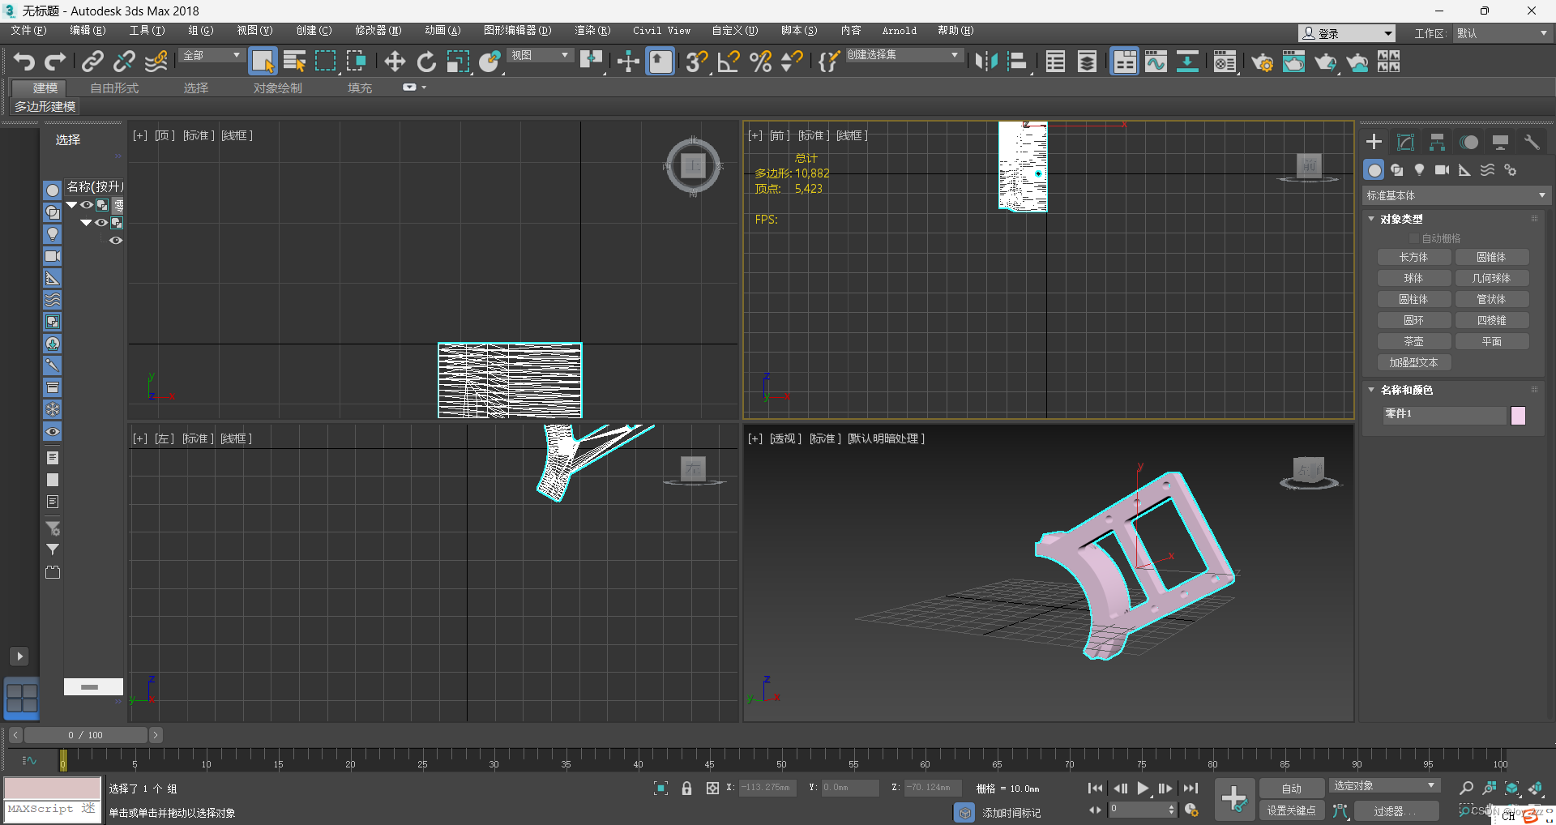Open the object color swatch beside 零件1

(1519, 415)
